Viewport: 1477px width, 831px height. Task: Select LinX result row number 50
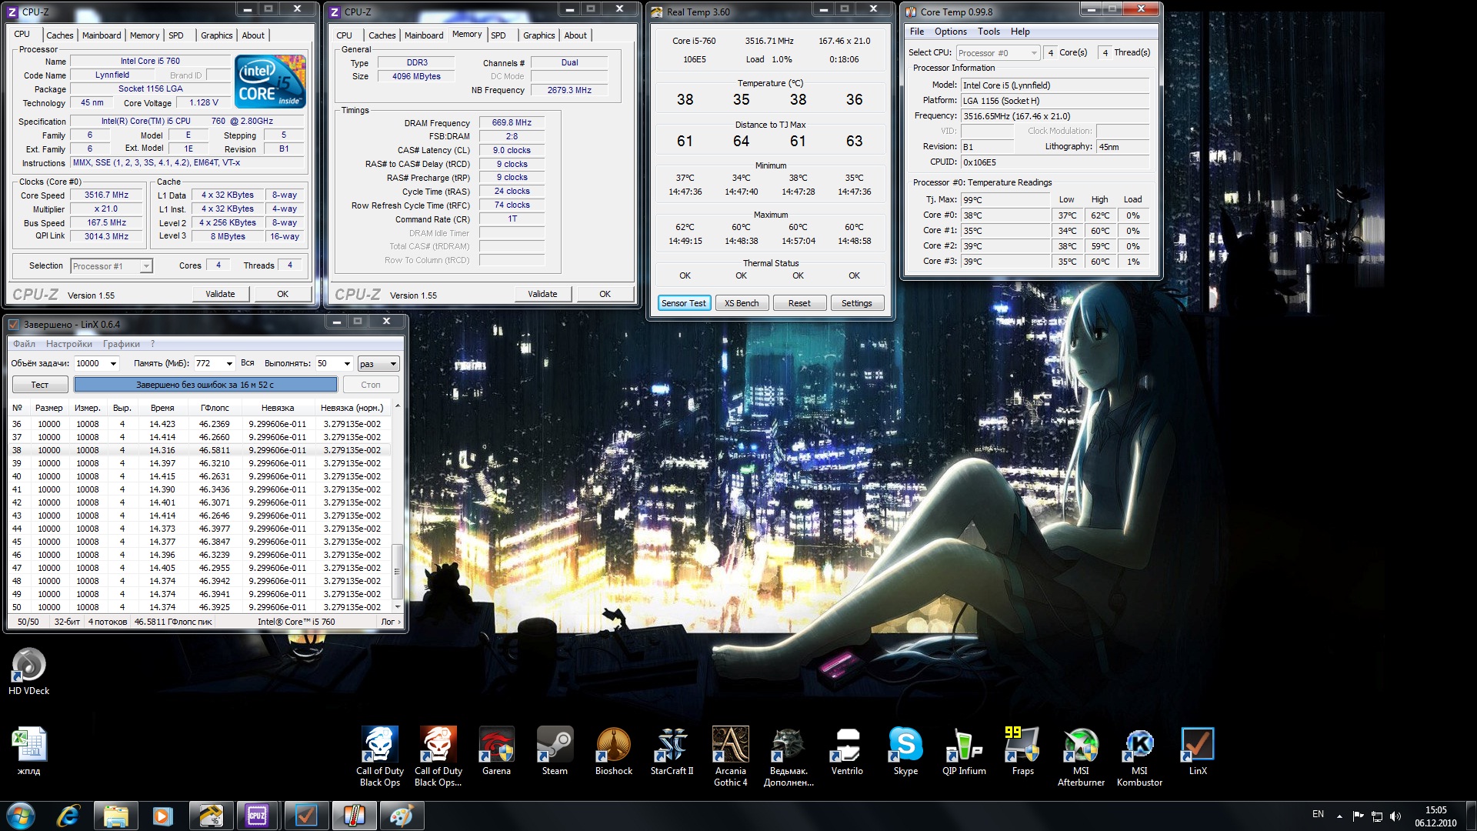coord(200,607)
